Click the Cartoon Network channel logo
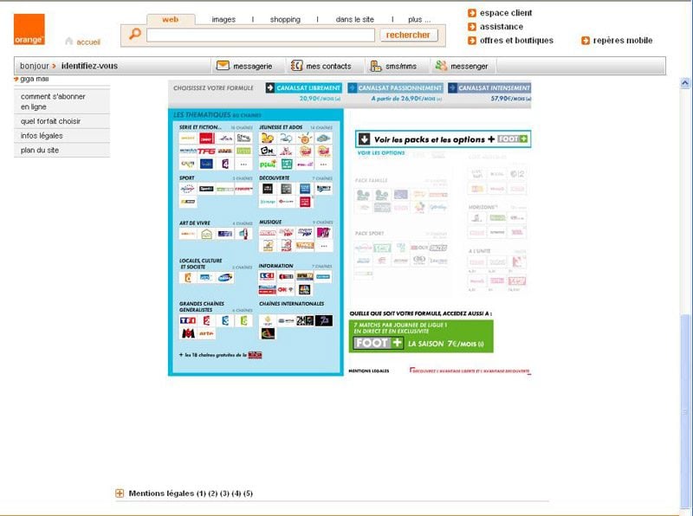 coord(268,152)
